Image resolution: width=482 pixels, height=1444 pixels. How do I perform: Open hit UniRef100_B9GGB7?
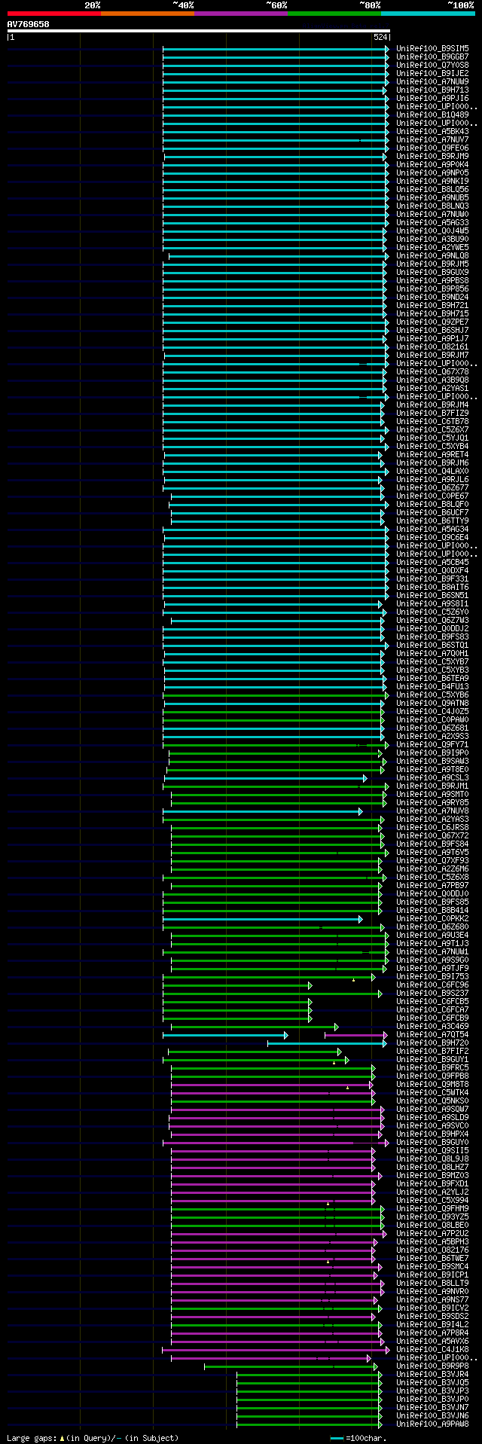[x=432, y=56]
